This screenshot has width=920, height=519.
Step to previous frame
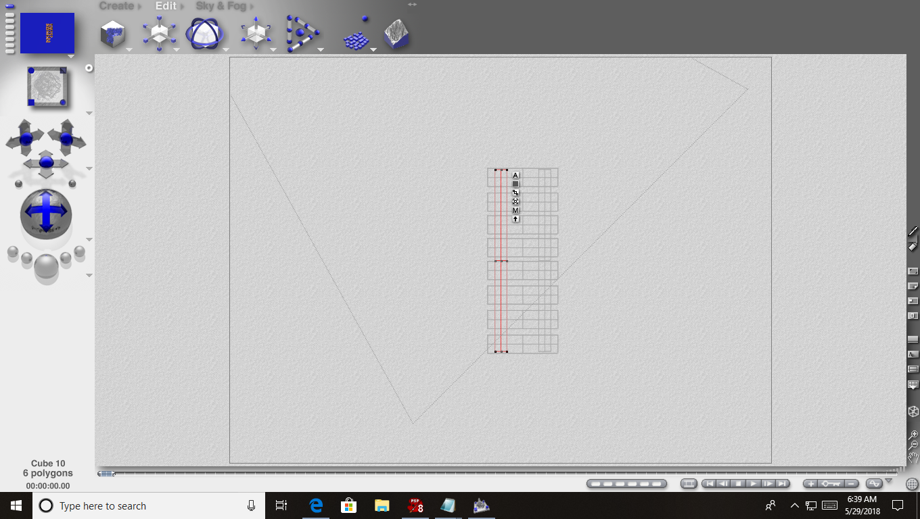[724, 484]
